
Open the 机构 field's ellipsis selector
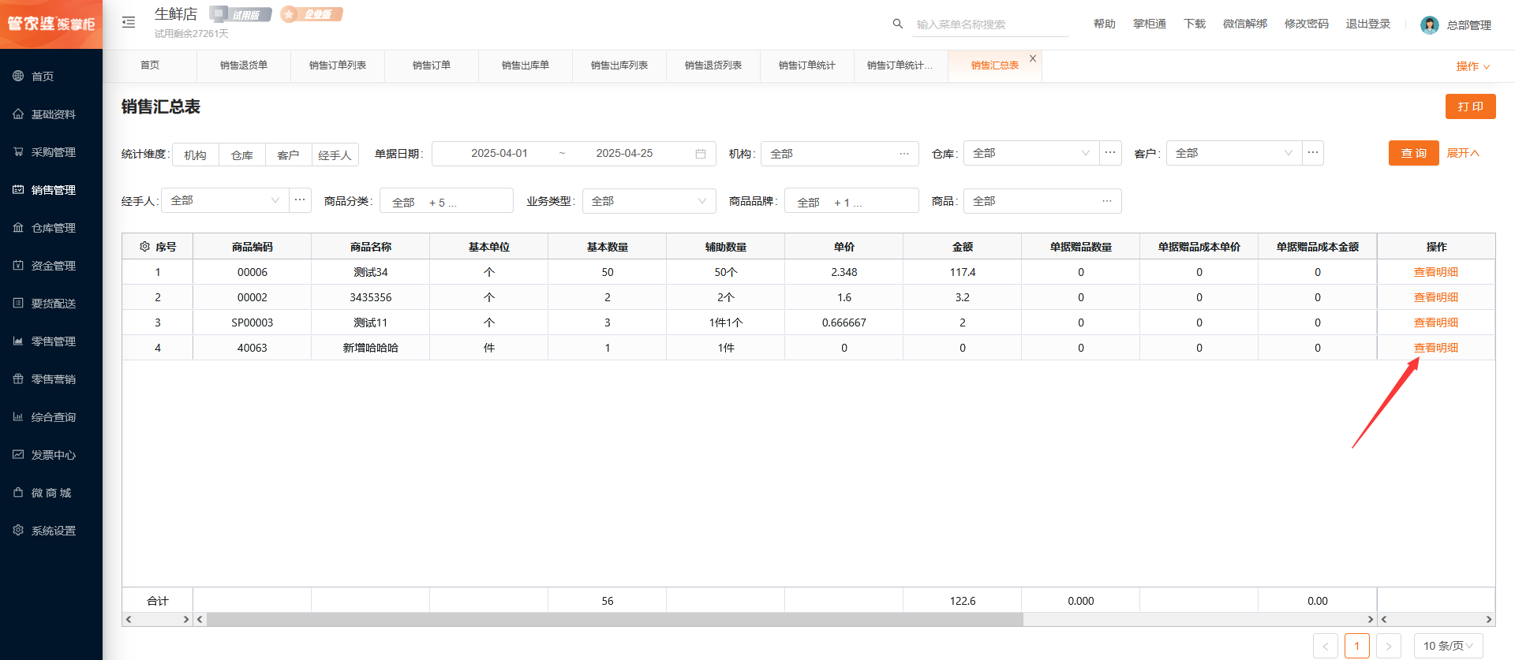904,154
